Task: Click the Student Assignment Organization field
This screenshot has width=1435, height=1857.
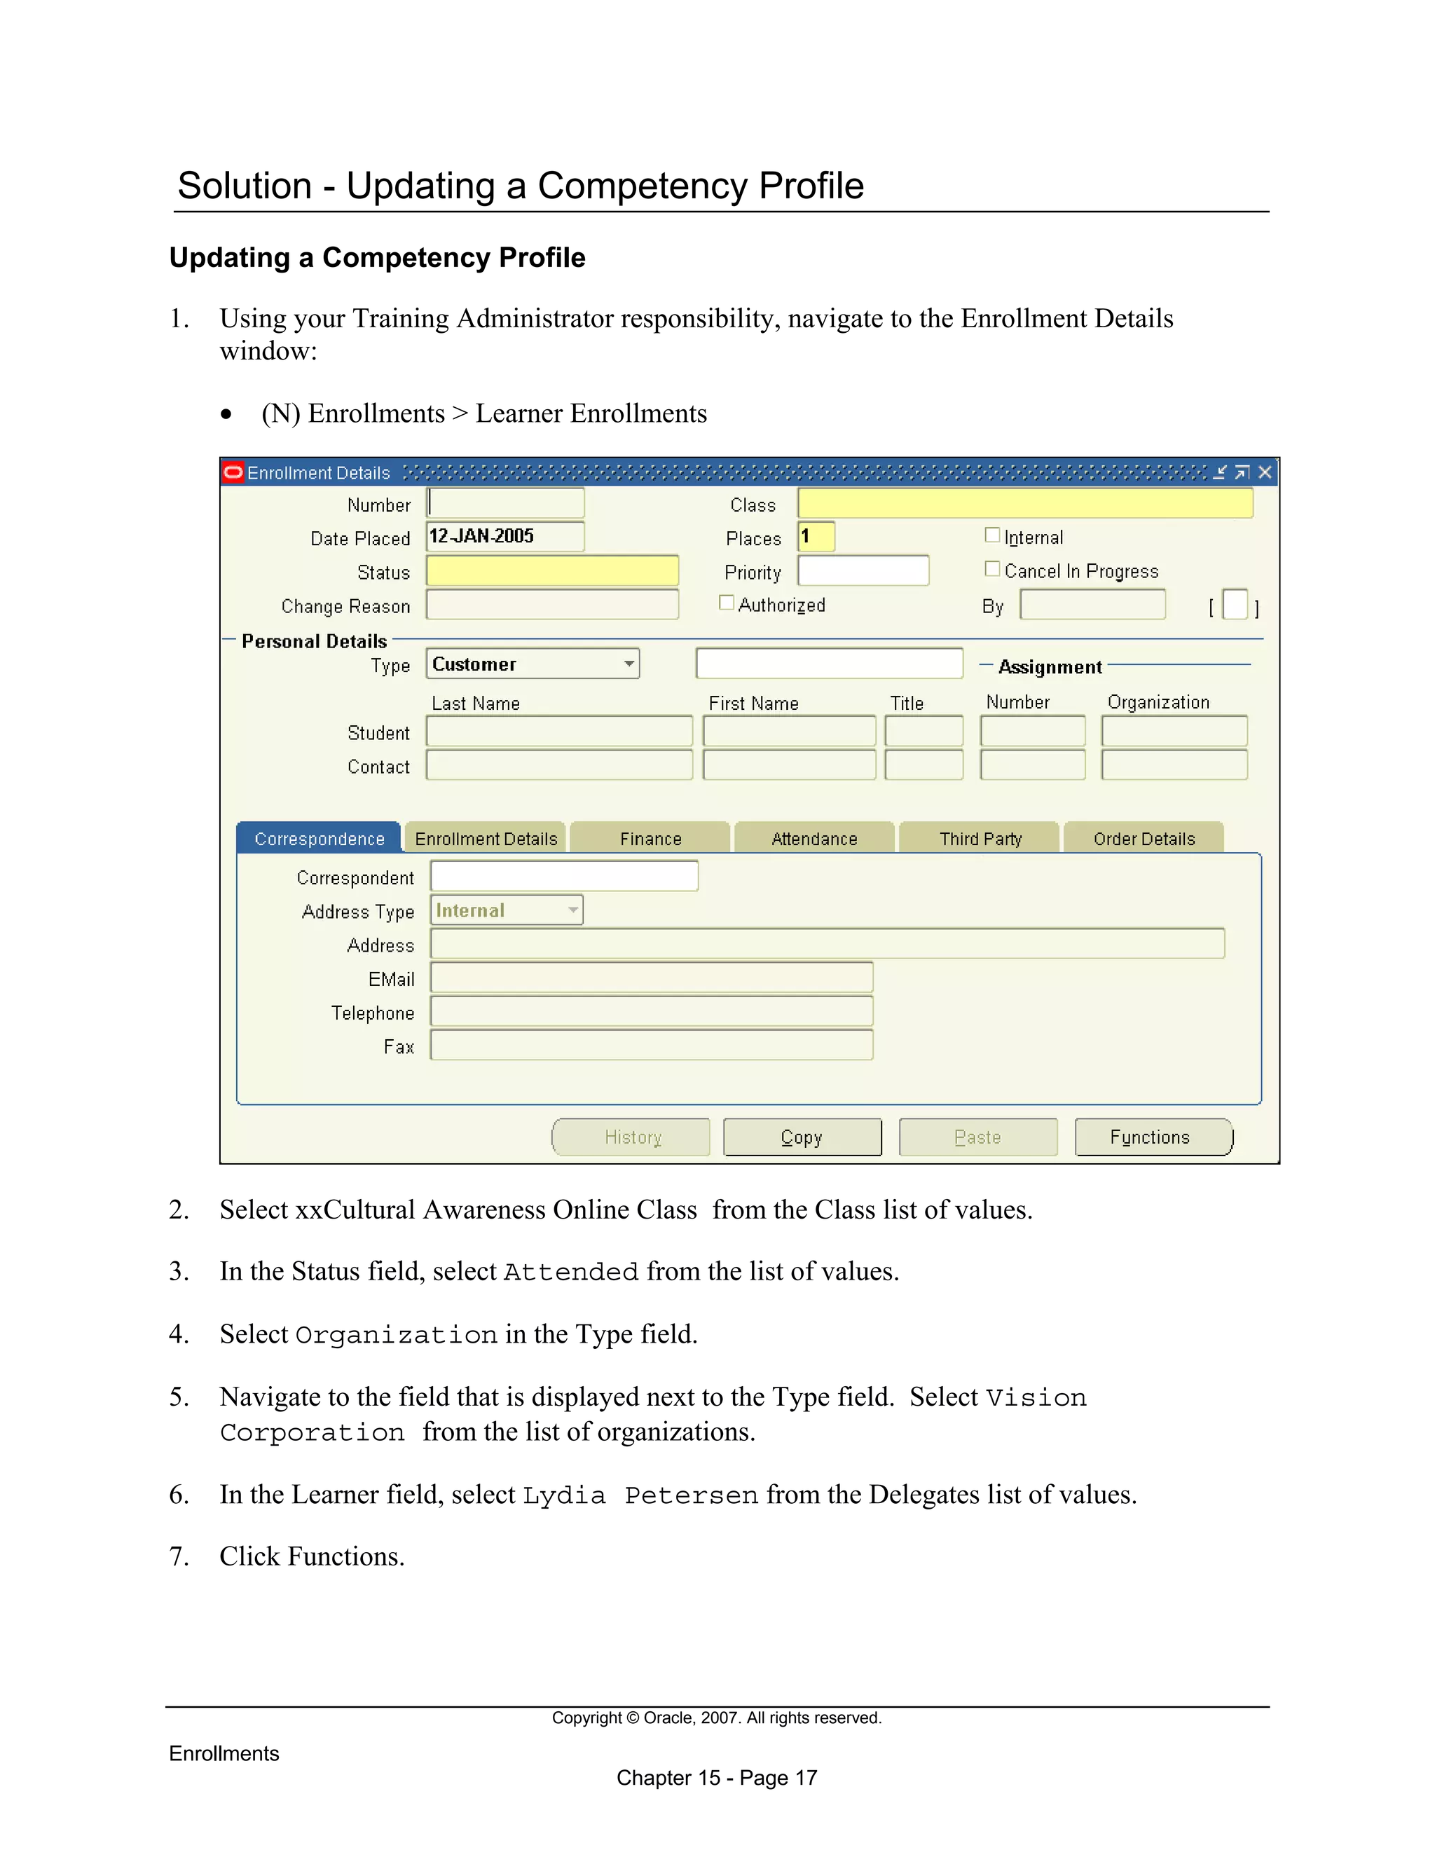Action: pos(1175,731)
